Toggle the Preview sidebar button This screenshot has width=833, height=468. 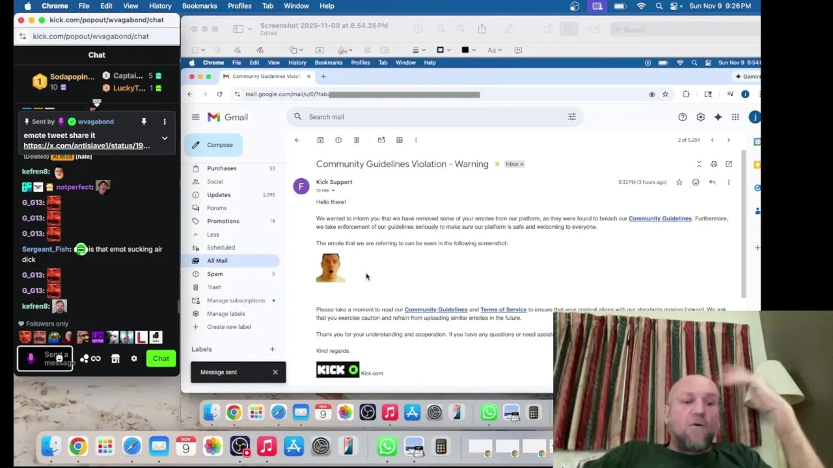(238, 29)
